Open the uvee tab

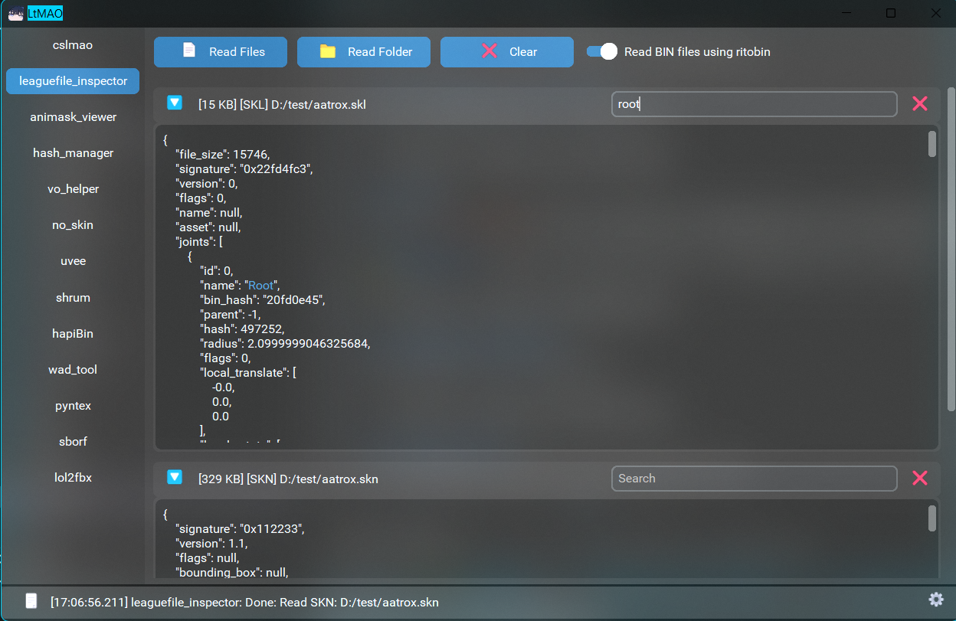(73, 260)
